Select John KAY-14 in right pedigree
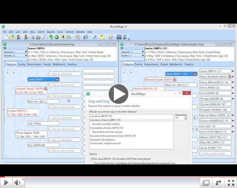Viewport: 237px width, 188px height. tap(215, 126)
